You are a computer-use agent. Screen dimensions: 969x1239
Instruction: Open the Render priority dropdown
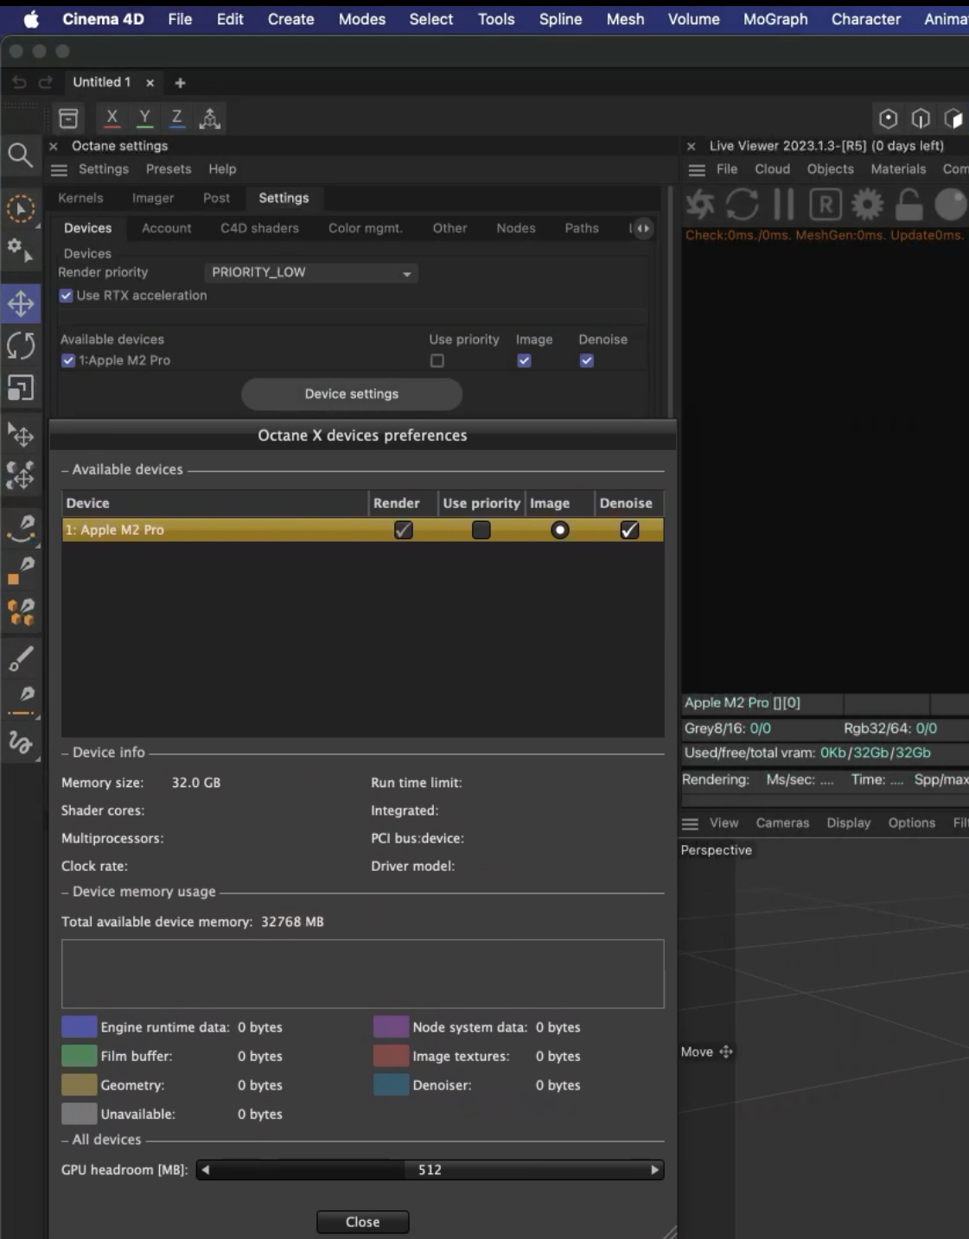pos(311,272)
